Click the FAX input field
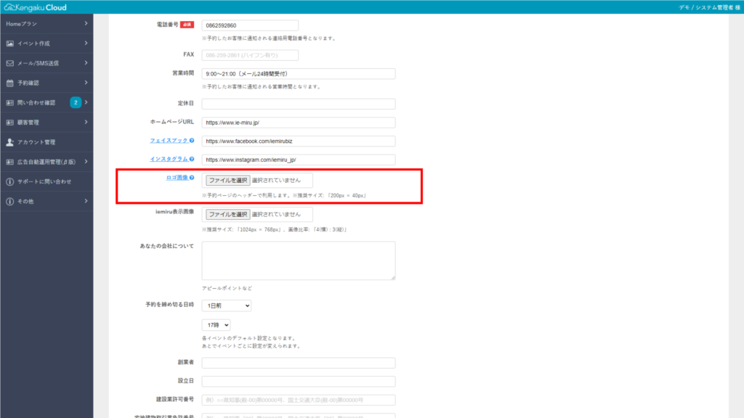The image size is (744, 418). coord(250,55)
